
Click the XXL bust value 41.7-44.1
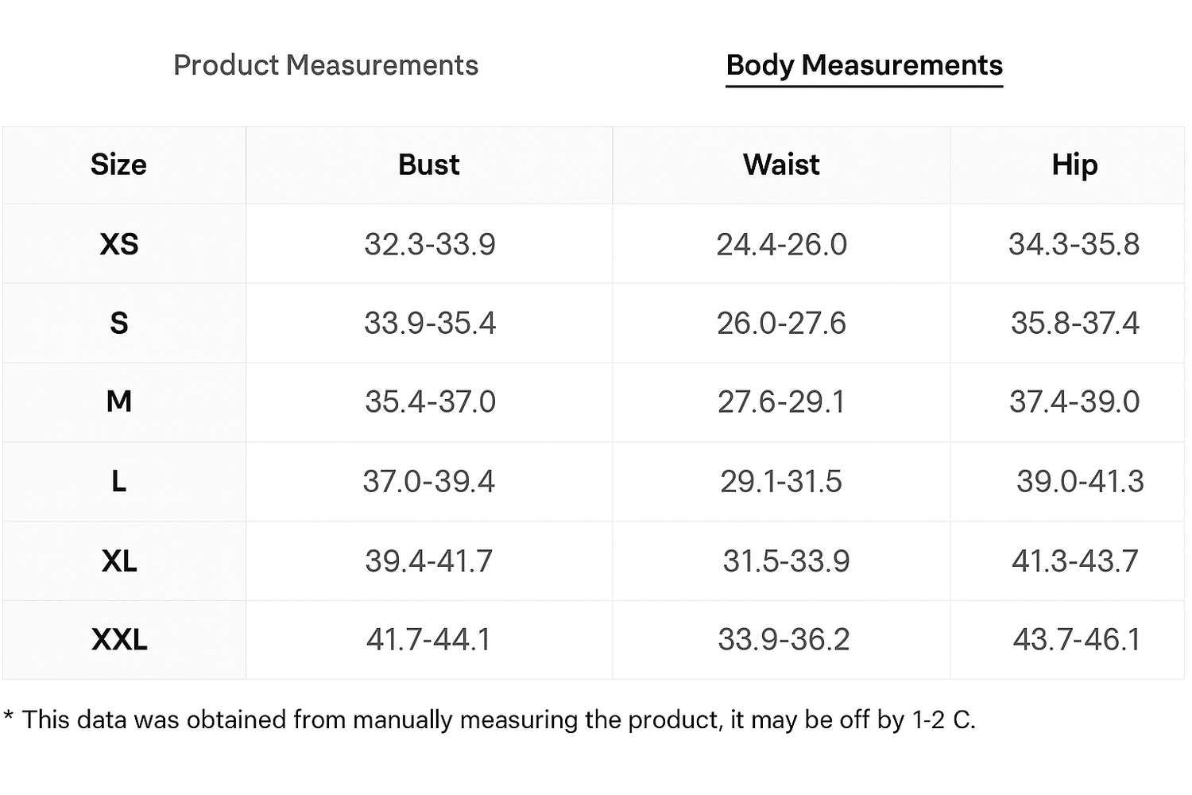pos(429,639)
